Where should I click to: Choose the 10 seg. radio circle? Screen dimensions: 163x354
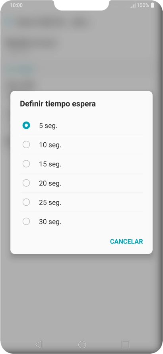pyautogui.click(x=26, y=144)
